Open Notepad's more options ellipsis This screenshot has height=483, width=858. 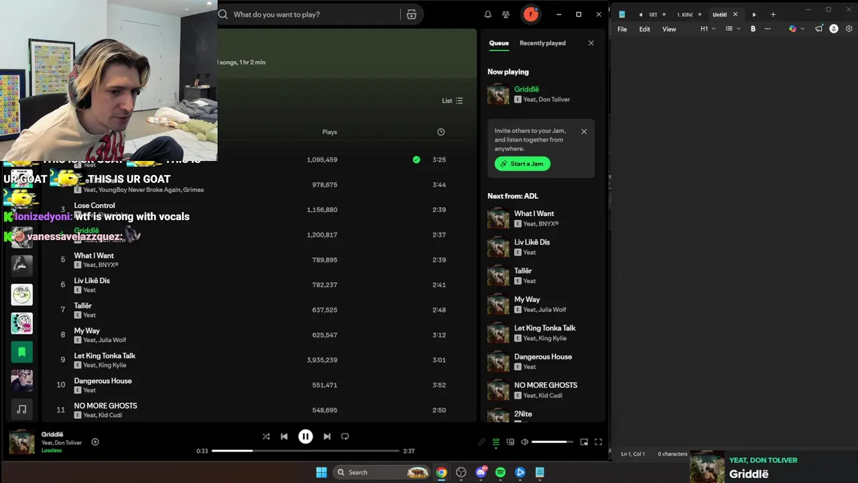coord(768,29)
